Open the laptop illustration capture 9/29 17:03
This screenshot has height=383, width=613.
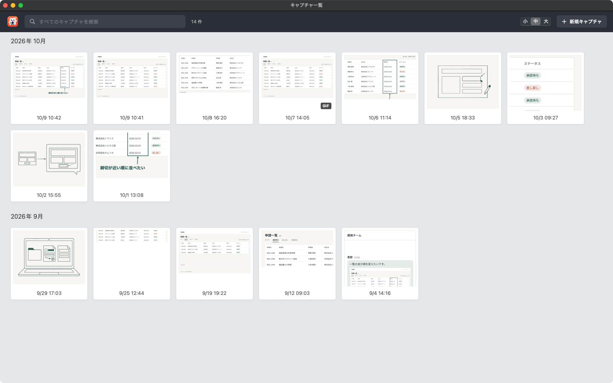pyautogui.click(x=49, y=264)
